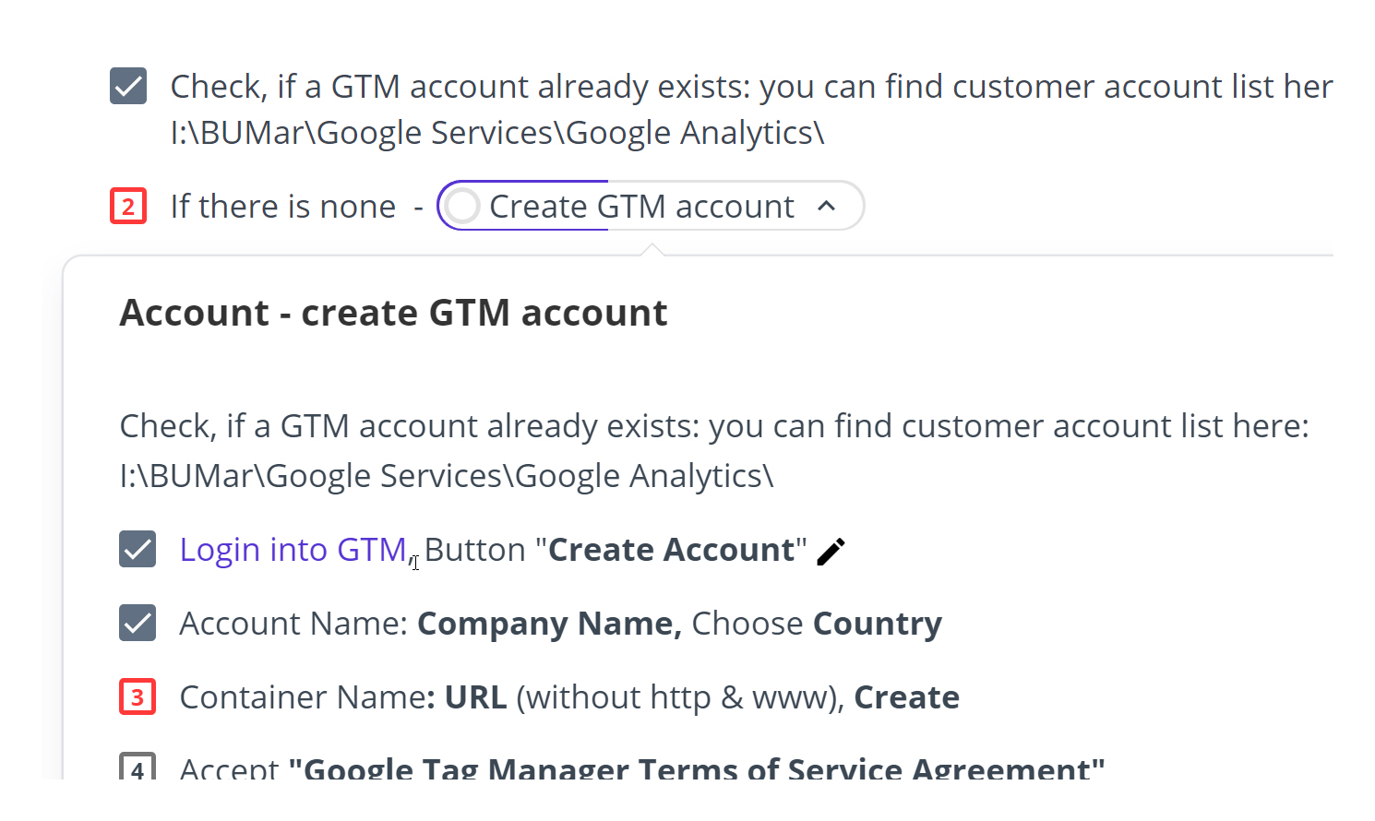Click the Account - create GTM account heading
This screenshot has width=1375, height=821.
click(393, 314)
